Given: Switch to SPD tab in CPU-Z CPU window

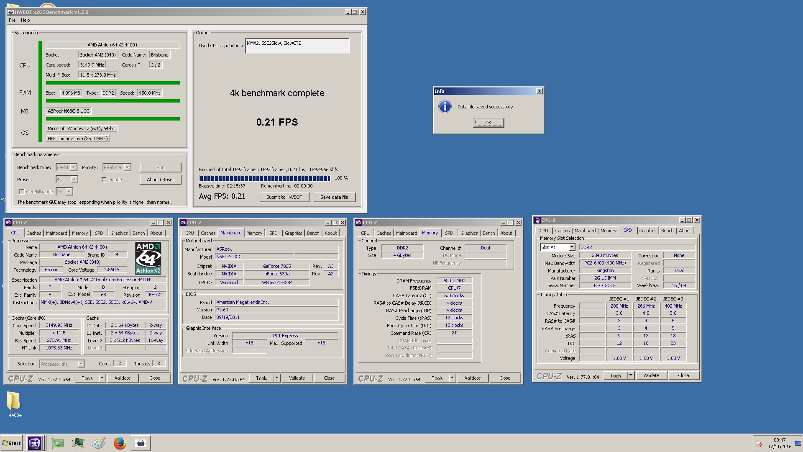Looking at the screenshot, I should coord(99,233).
